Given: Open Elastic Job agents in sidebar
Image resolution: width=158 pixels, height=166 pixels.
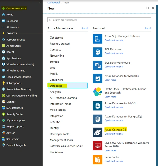Looking at the screenshot, I should click(16, 145).
